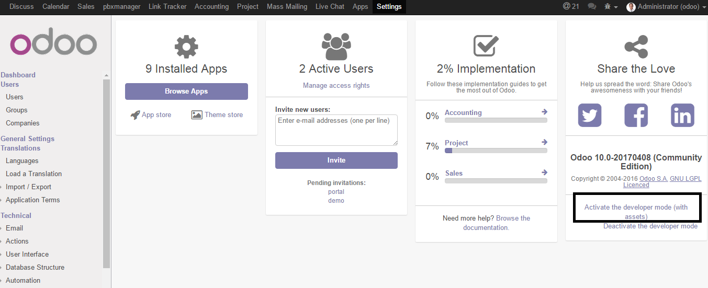Click the Sales implementation progress bar
The image size is (708, 288).
coord(496,181)
